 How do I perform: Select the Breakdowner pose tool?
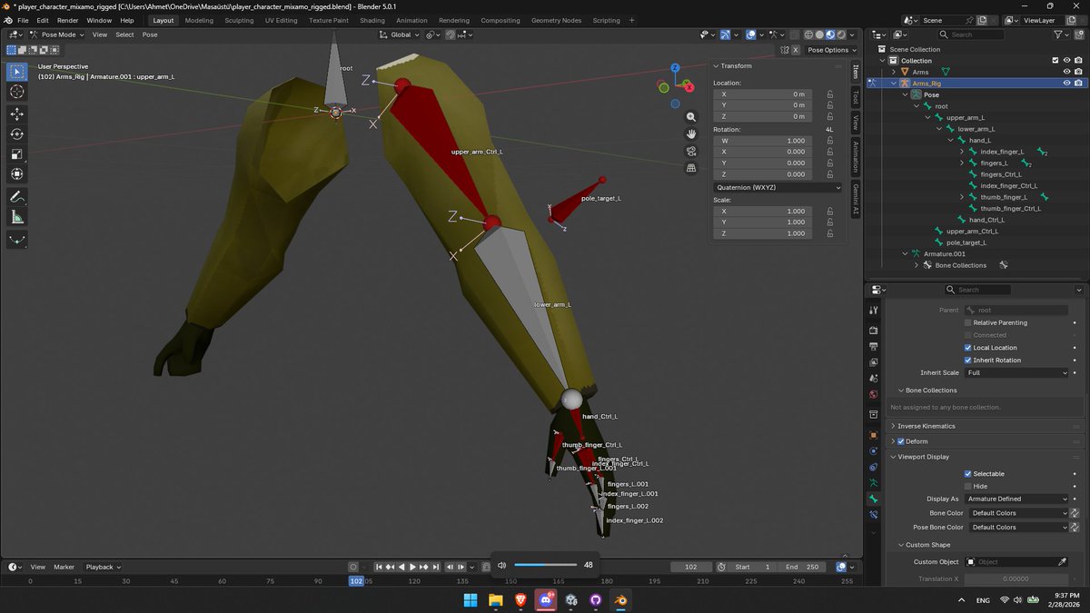coord(17,240)
